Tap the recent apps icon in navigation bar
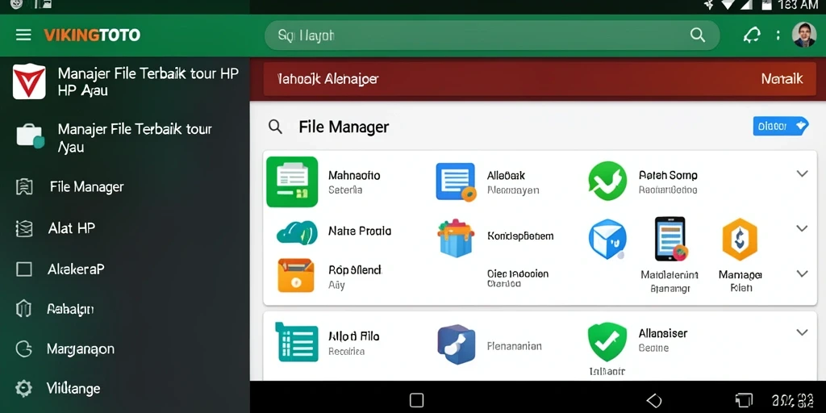This screenshot has height=413, width=826. point(744,400)
